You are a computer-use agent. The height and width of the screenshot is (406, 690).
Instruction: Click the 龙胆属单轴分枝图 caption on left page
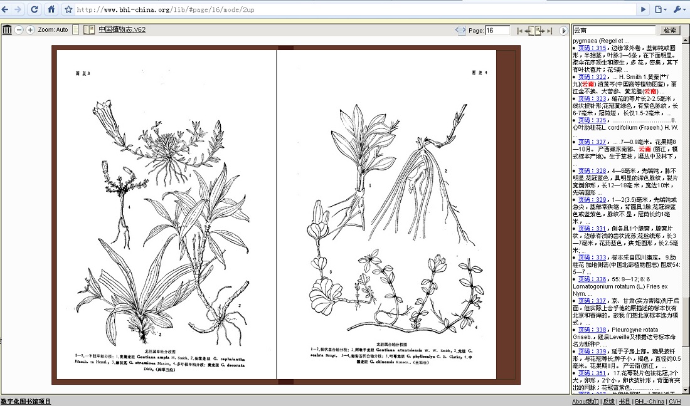click(x=159, y=351)
